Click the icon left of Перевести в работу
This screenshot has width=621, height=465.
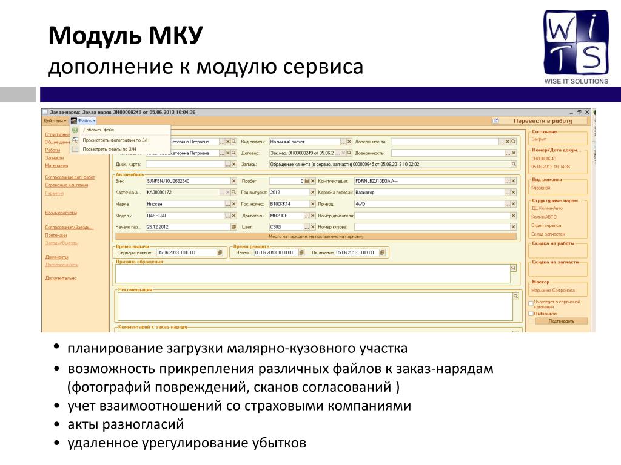[x=495, y=120]
